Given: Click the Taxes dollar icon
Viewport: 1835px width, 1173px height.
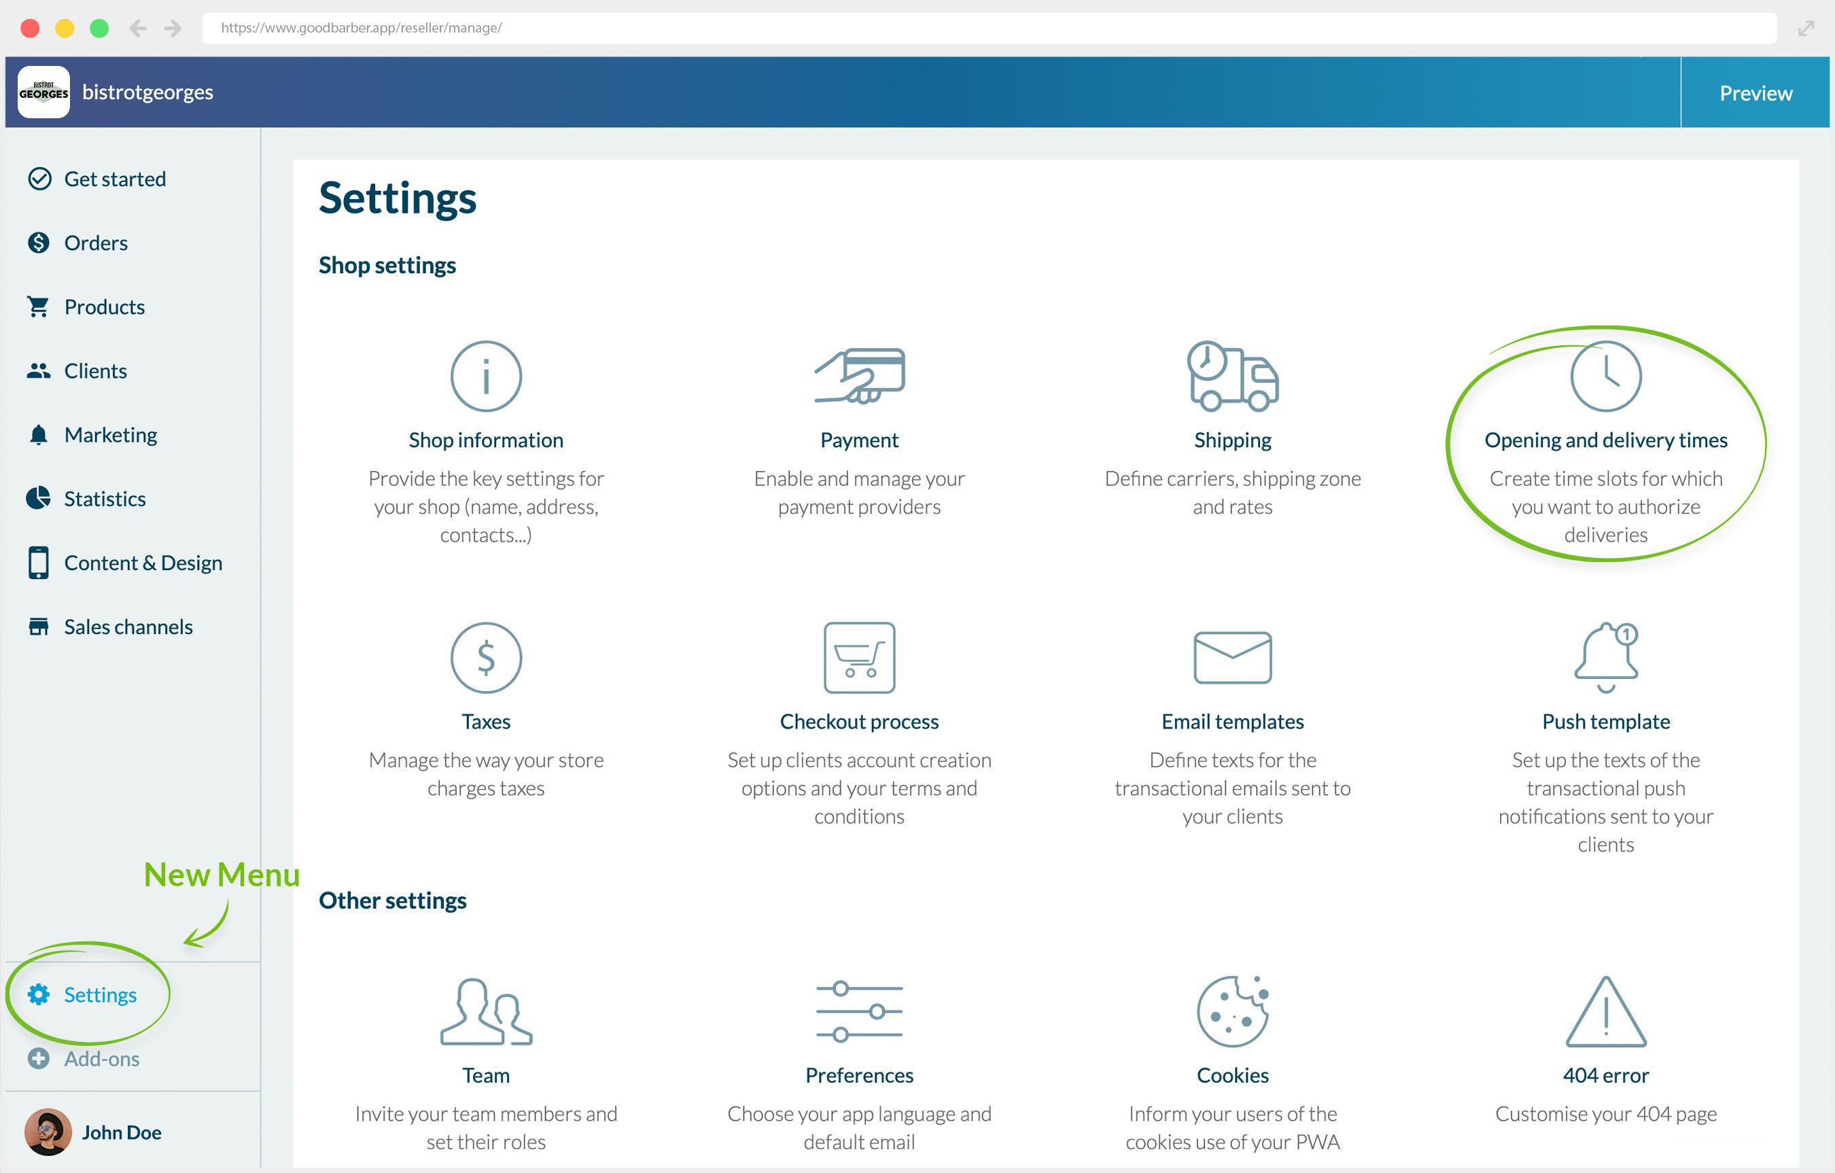Looking at the screenshot, I should point(485,657).
